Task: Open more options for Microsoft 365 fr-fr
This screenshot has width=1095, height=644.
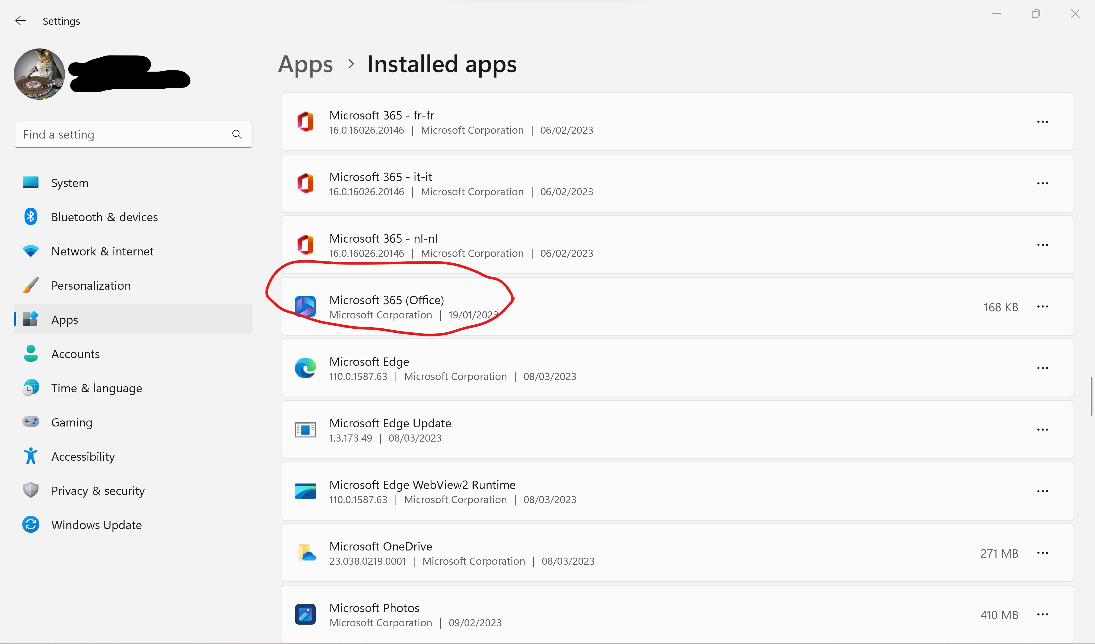Action: click(1043, 122)
